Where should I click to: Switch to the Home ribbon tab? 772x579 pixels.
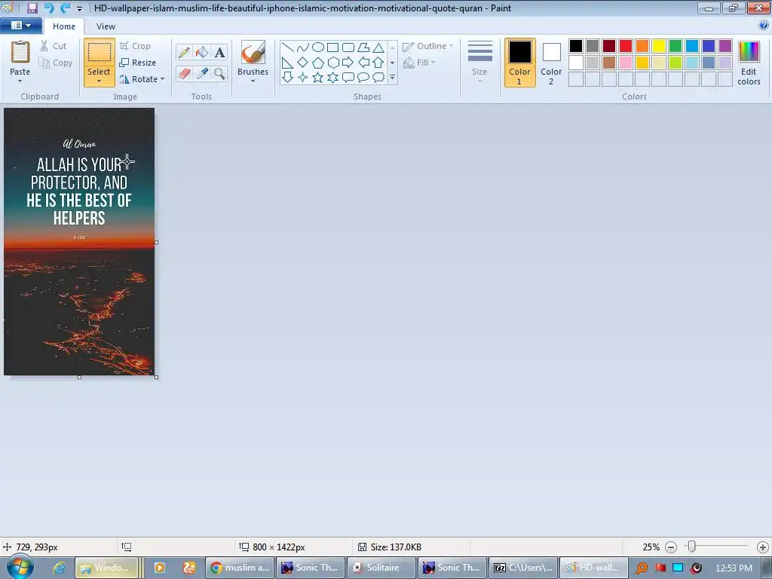pyautogui.click(x=64, y=26)
